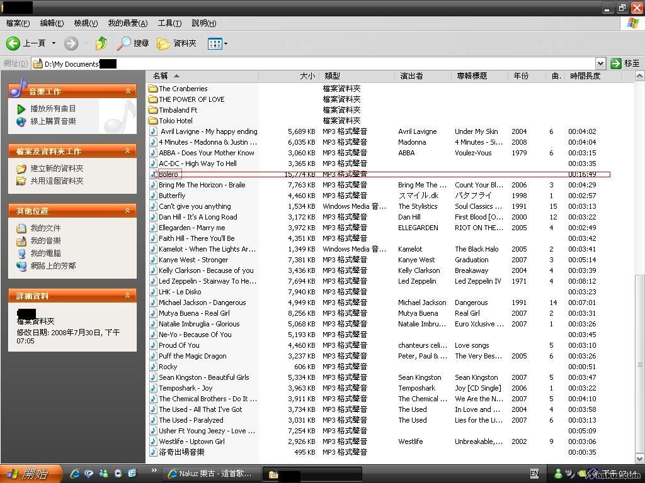
Task: Select THE POWER OF LOVE folder icon
Action: point(153,99)
